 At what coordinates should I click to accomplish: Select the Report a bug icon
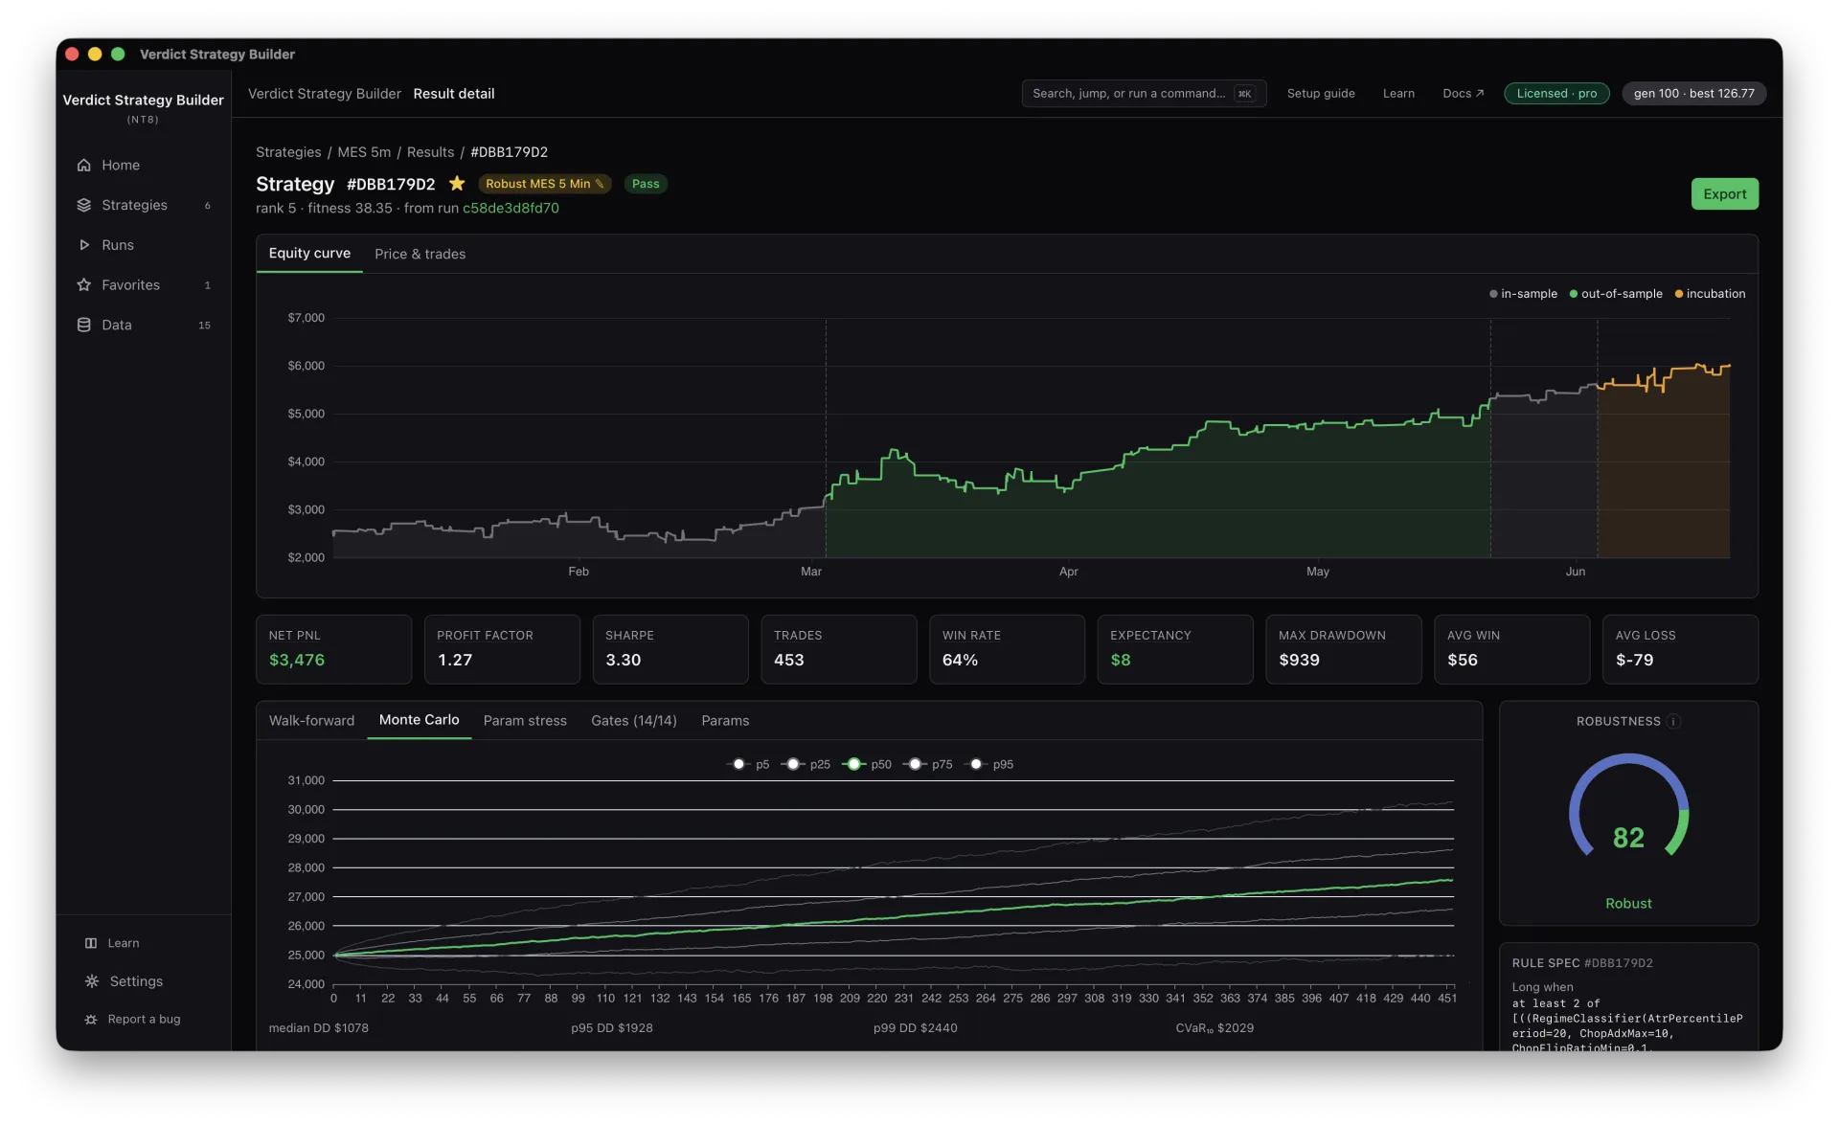(91, 1020)
